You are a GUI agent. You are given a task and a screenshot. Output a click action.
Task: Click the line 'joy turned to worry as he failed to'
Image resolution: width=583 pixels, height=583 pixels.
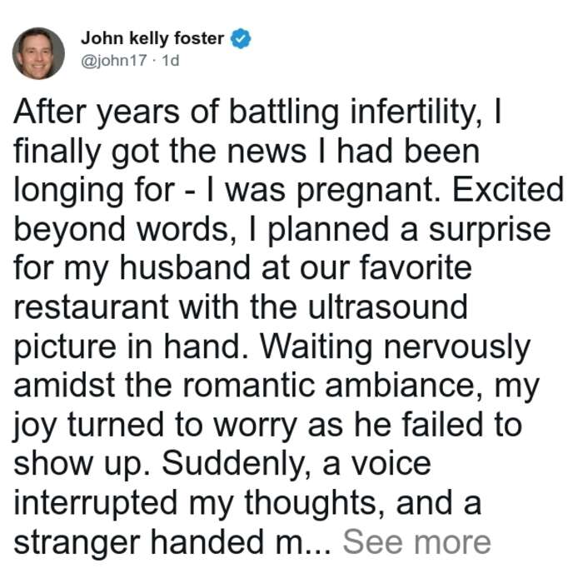point(267,426)
